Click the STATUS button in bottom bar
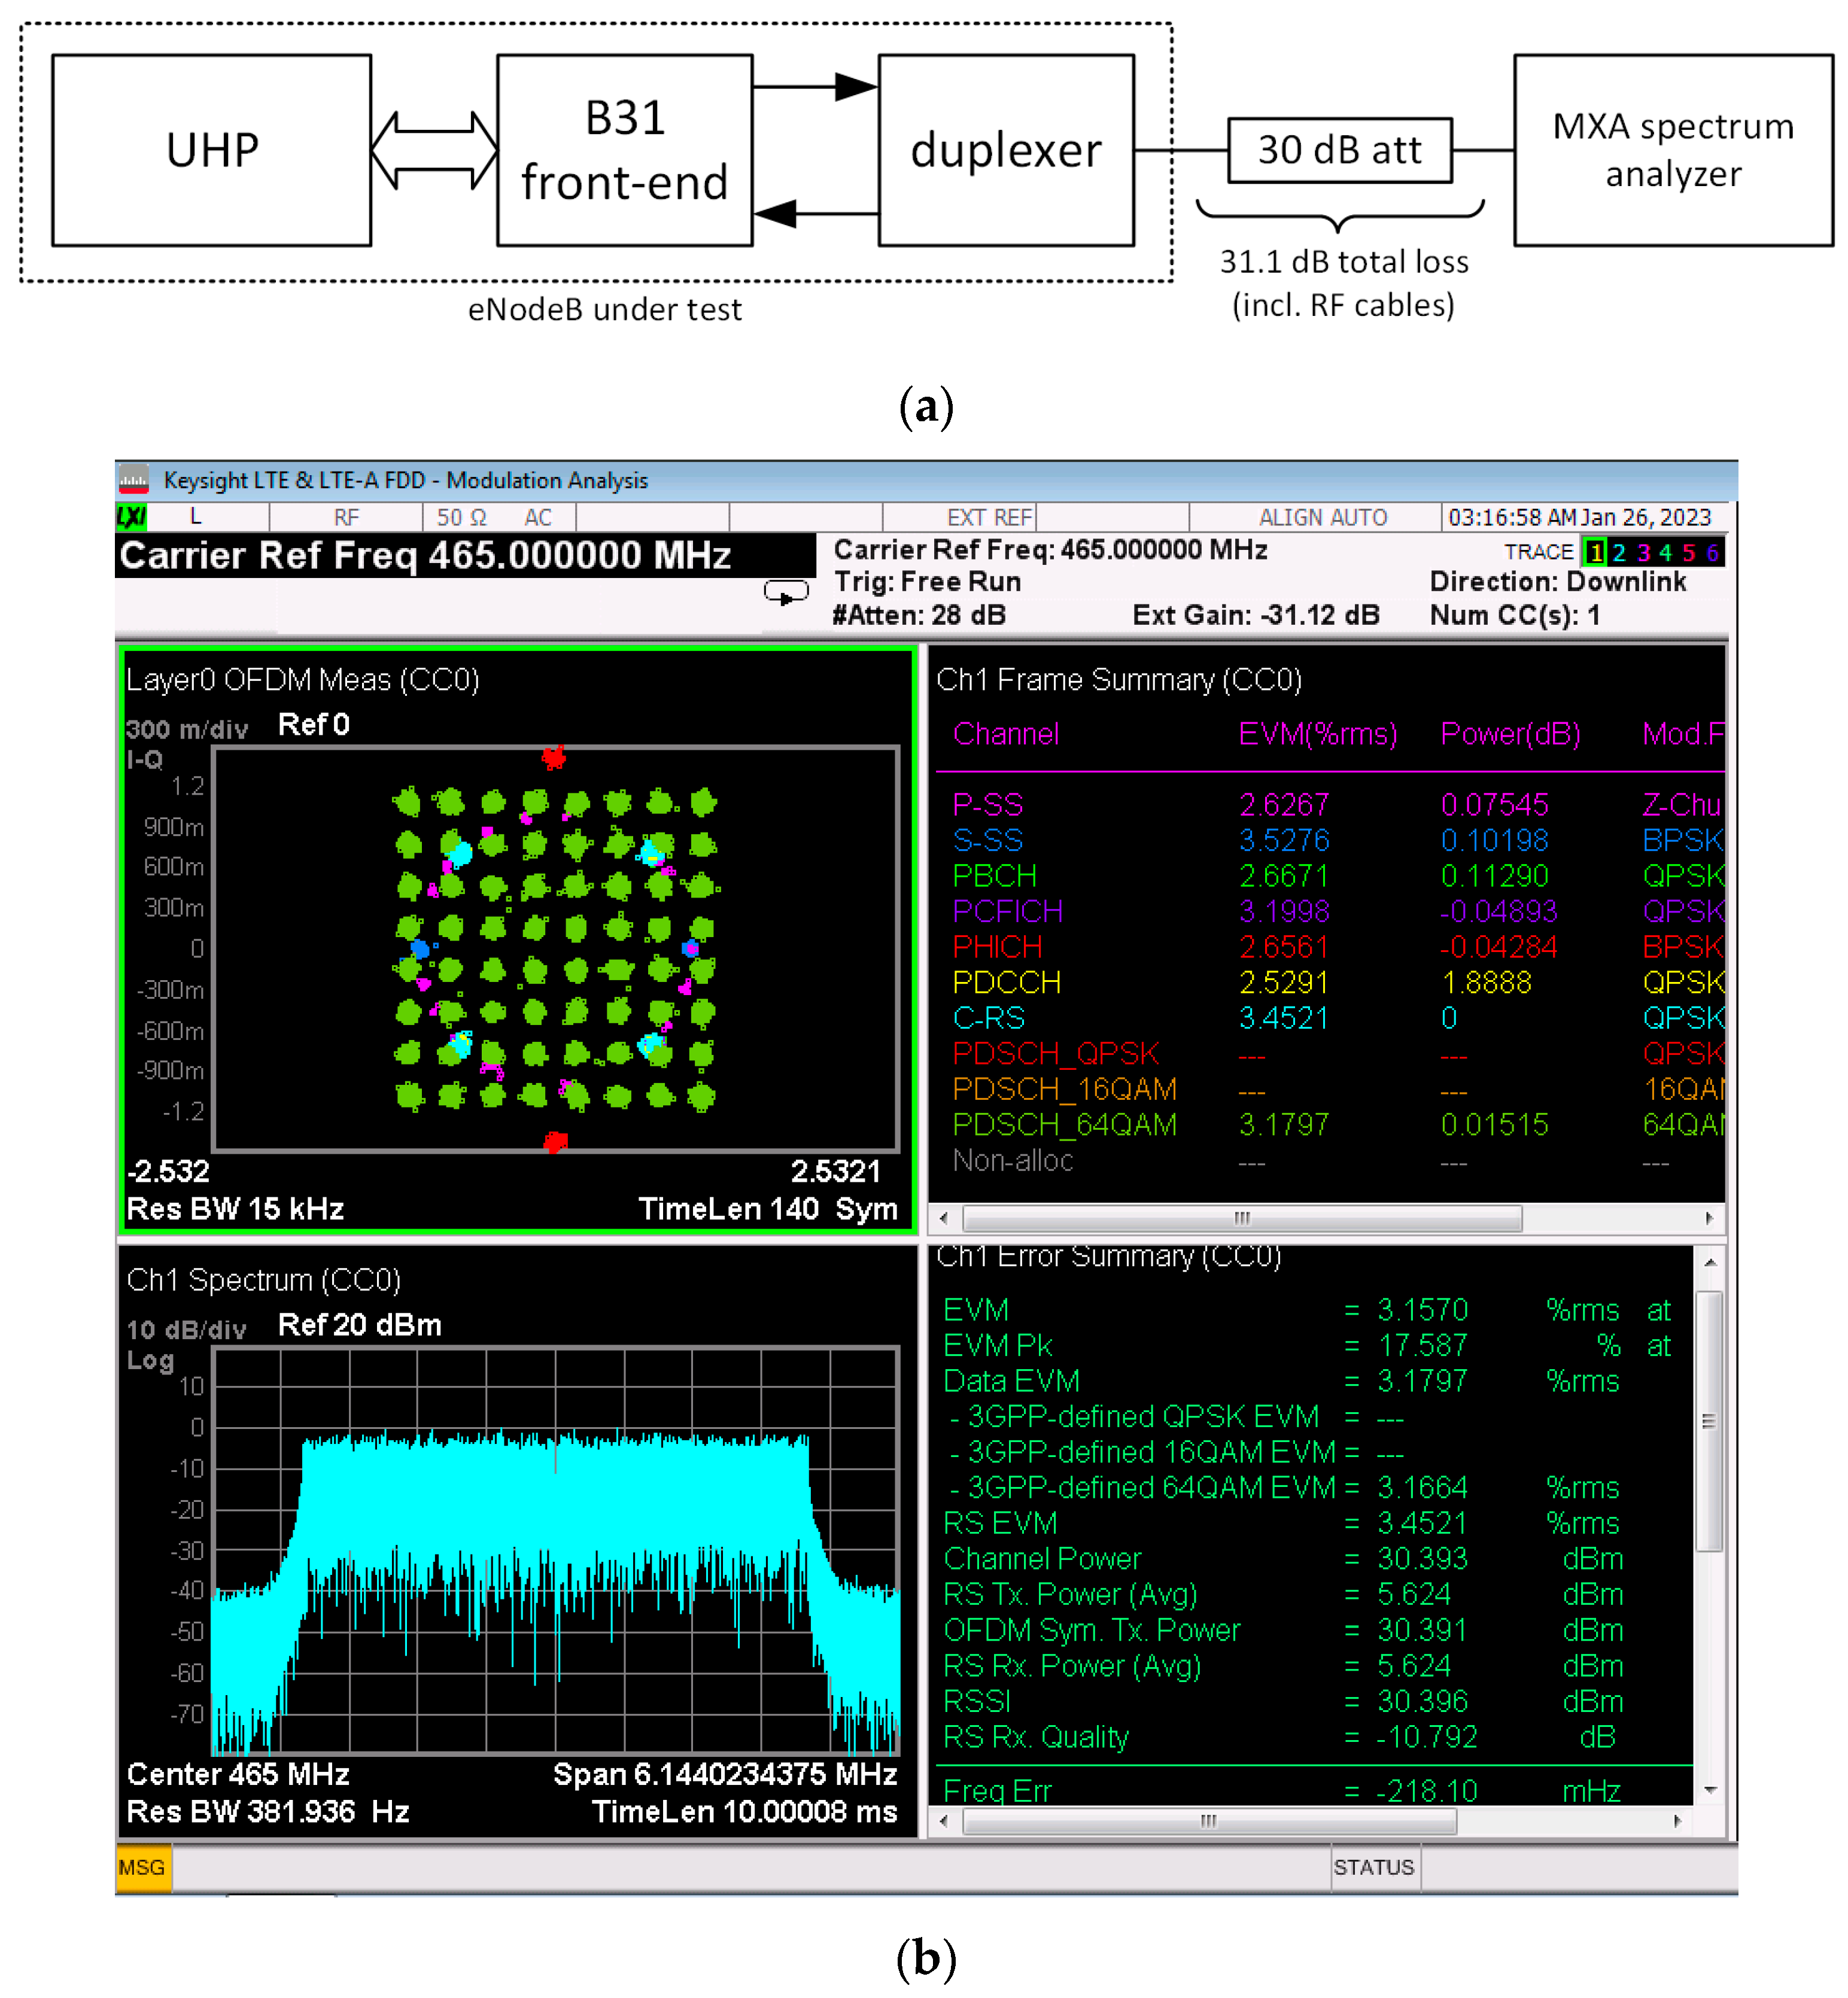1848x1998 pixels. 1373,1867
